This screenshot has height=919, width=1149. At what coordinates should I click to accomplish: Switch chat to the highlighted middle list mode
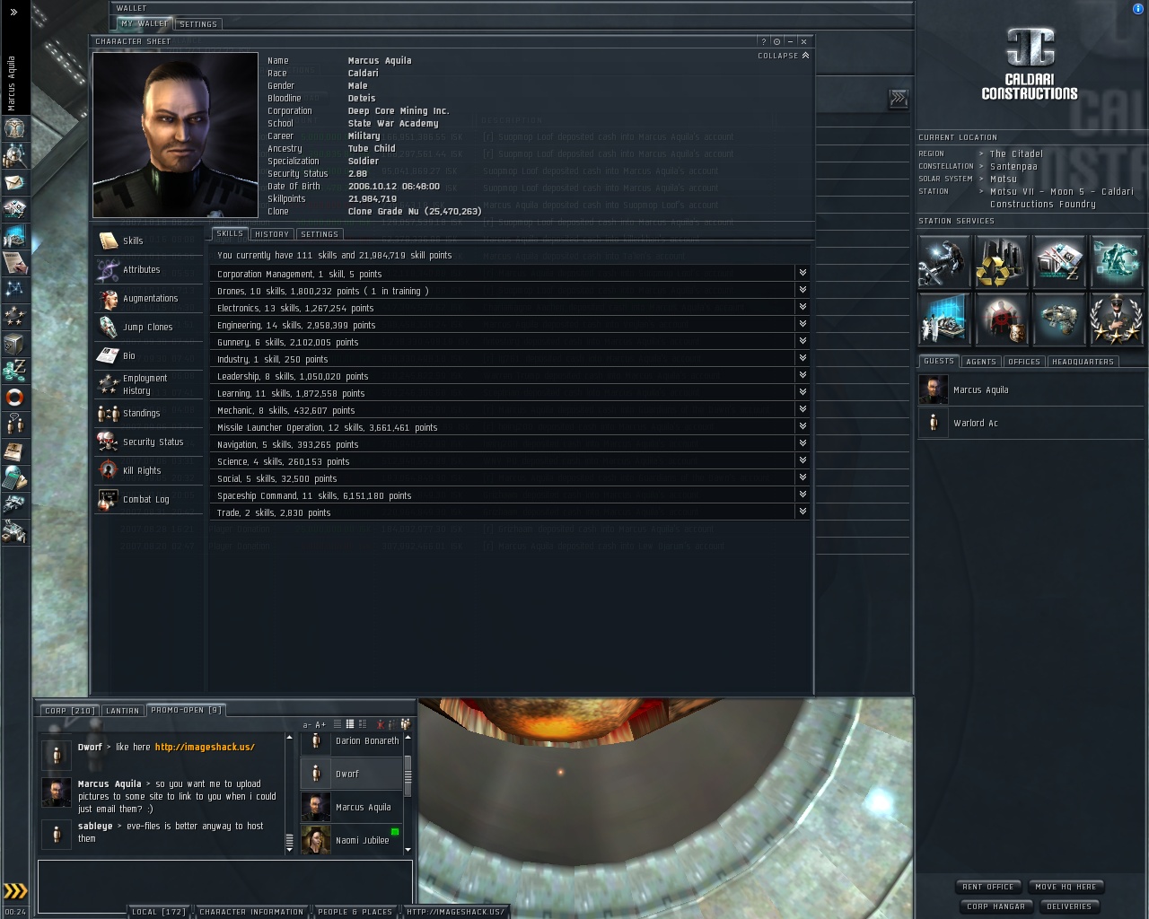pos(350,724)
